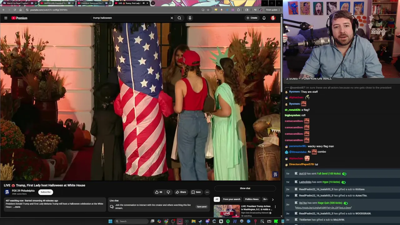Open the options menu for Right Side Broadcasting video
The width and height of the screenshot is (400, 225).
(275, 207)
